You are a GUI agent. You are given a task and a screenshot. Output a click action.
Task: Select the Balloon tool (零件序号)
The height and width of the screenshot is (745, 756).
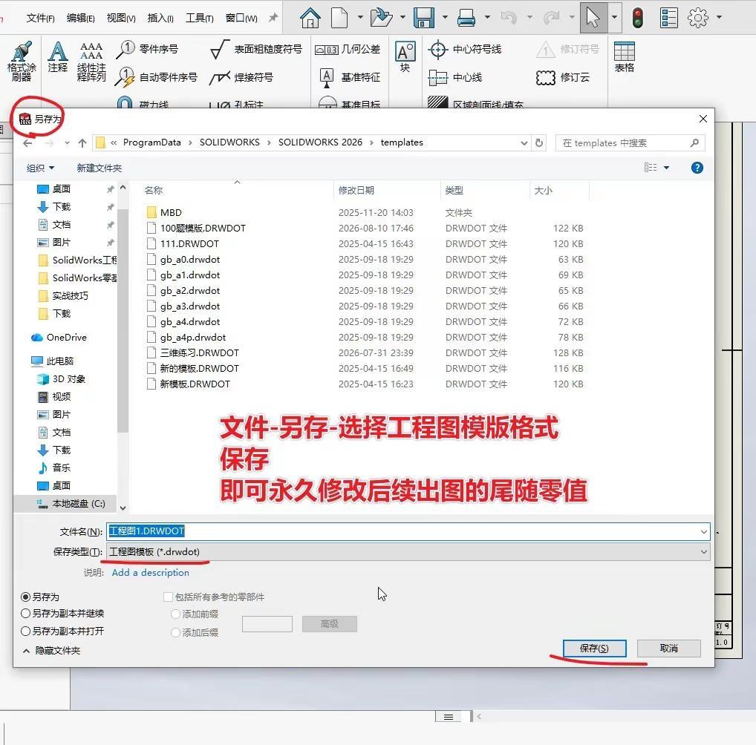coord(147,49)
